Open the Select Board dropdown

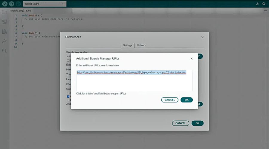pos(45,4)
